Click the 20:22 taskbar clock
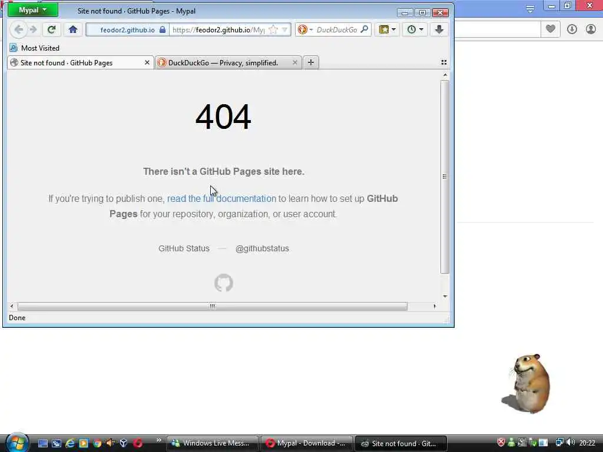Screen dimensions: 603x452 pos(587,443)
